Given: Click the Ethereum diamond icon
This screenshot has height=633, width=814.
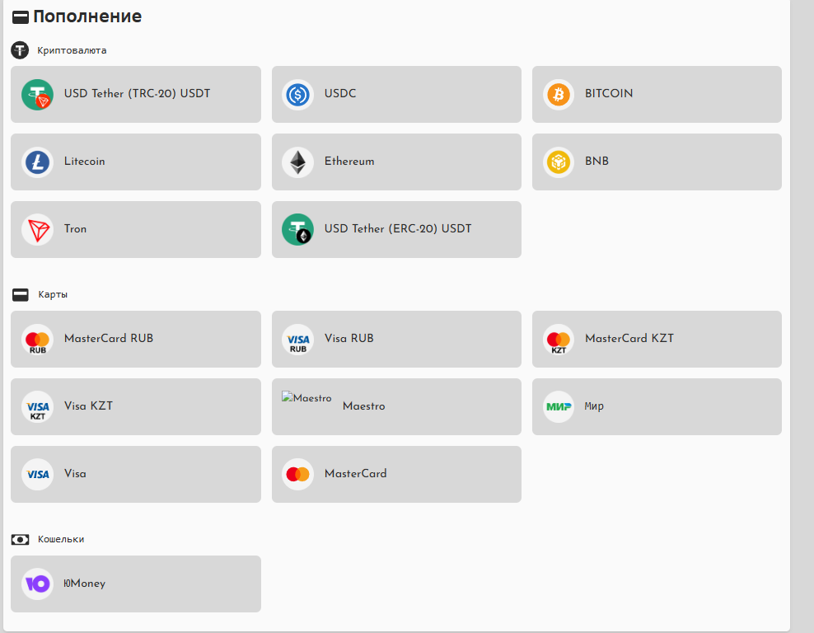Looking at the screenshot, I should pyautogui.click(x=297, y=162).
